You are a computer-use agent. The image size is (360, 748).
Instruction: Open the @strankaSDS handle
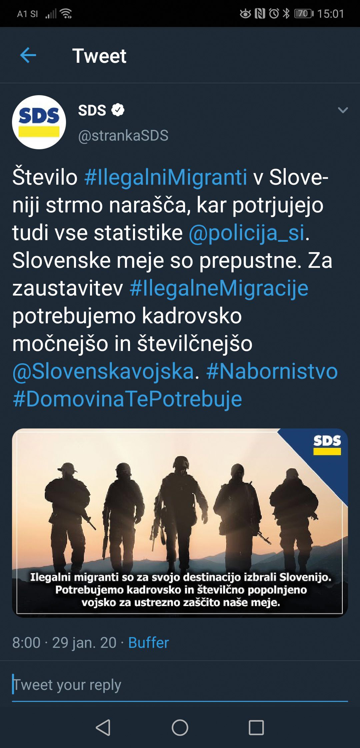click(x=123, y=136)
